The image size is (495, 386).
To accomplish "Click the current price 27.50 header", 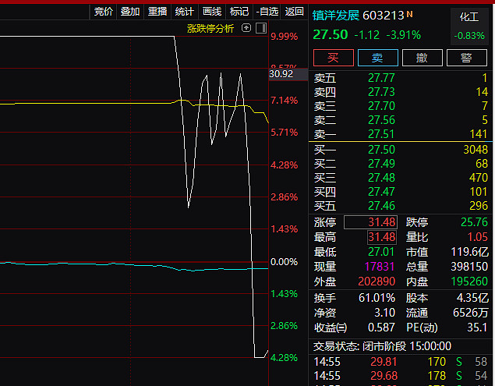I will pos(331,34).
